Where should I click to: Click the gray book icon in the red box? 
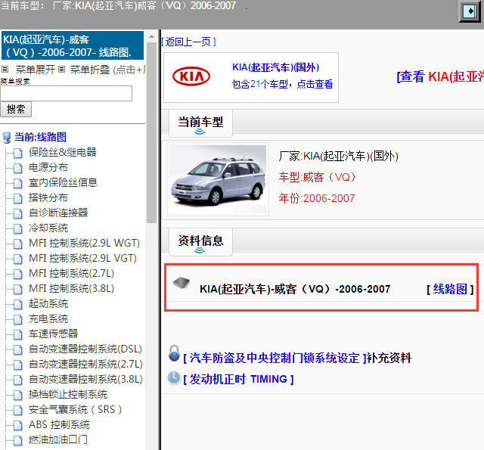tap(181, 283)
